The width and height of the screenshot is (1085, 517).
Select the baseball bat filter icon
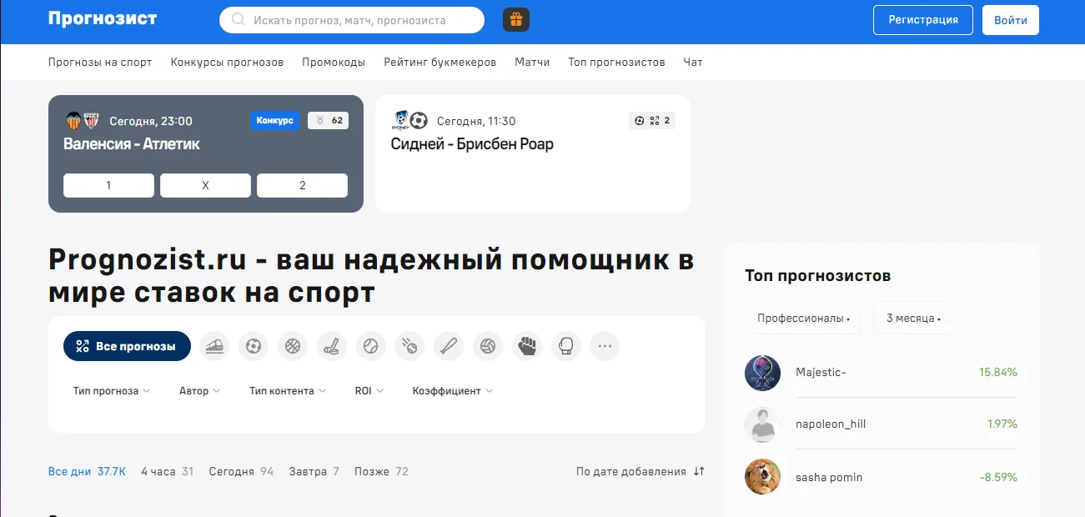coord(449,346)
